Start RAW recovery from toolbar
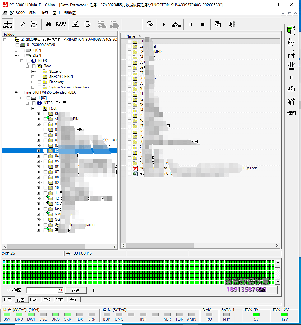301x325 pixels. [x=61, y=24]
